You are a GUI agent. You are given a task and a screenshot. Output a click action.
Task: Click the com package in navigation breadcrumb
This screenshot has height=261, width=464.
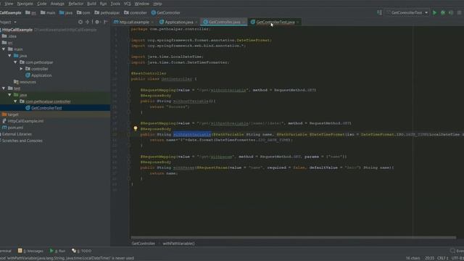tap(83, 13)
